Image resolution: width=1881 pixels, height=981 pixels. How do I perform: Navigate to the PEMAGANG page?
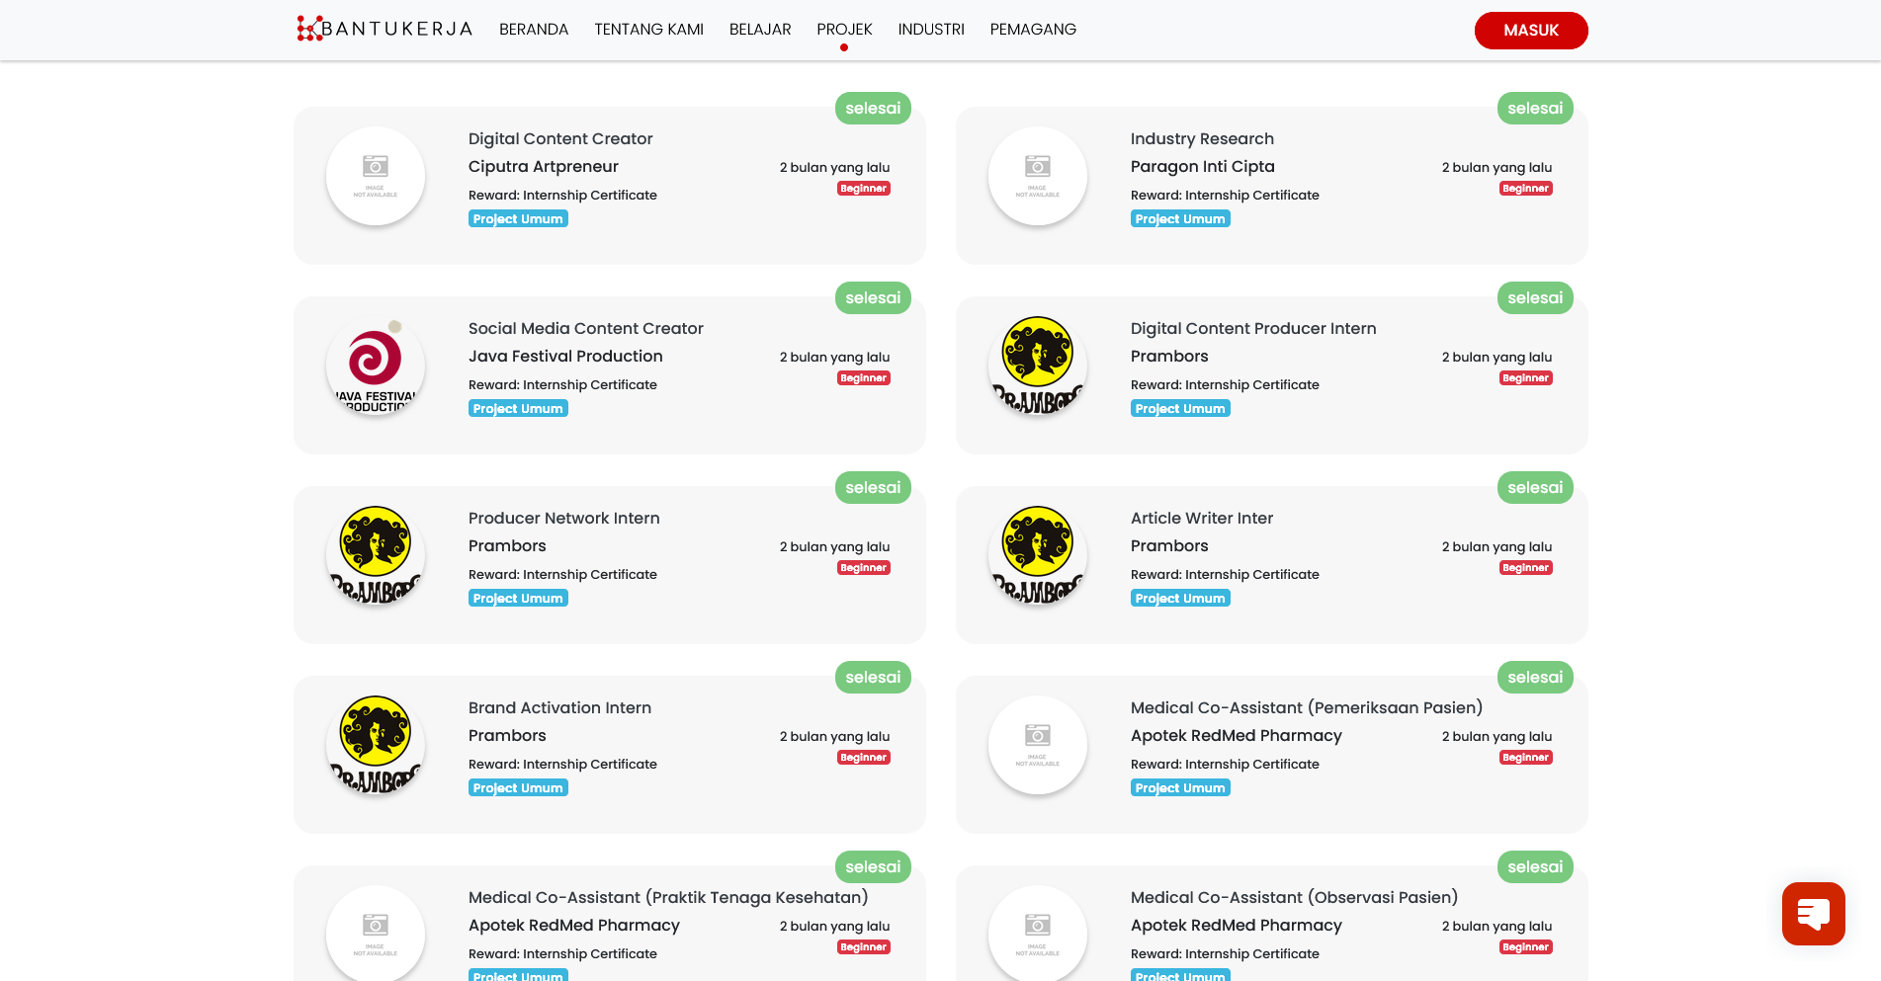click(x=1033, y=30)
